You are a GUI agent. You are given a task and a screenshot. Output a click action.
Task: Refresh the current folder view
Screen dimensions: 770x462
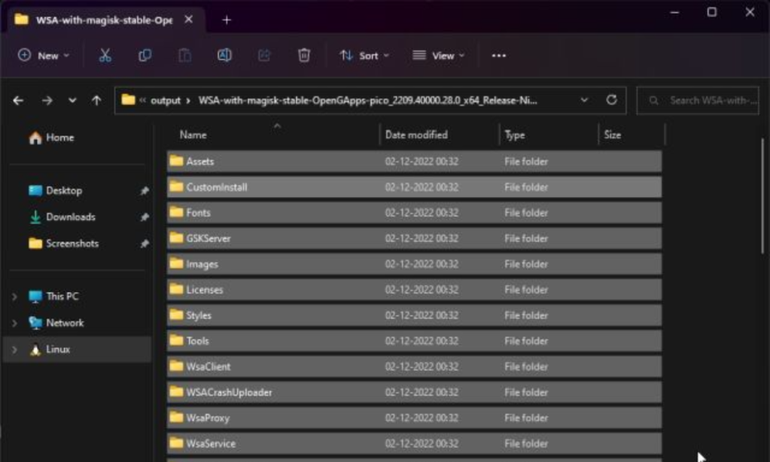pos(611,100)
